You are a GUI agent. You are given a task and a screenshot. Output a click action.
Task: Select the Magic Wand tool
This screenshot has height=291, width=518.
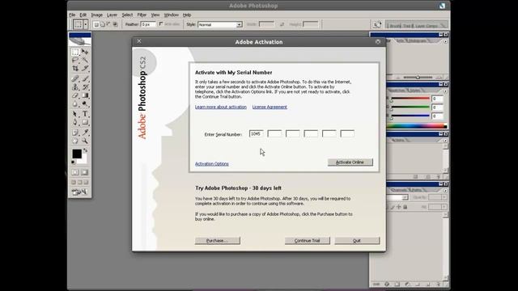pos(85,60)
